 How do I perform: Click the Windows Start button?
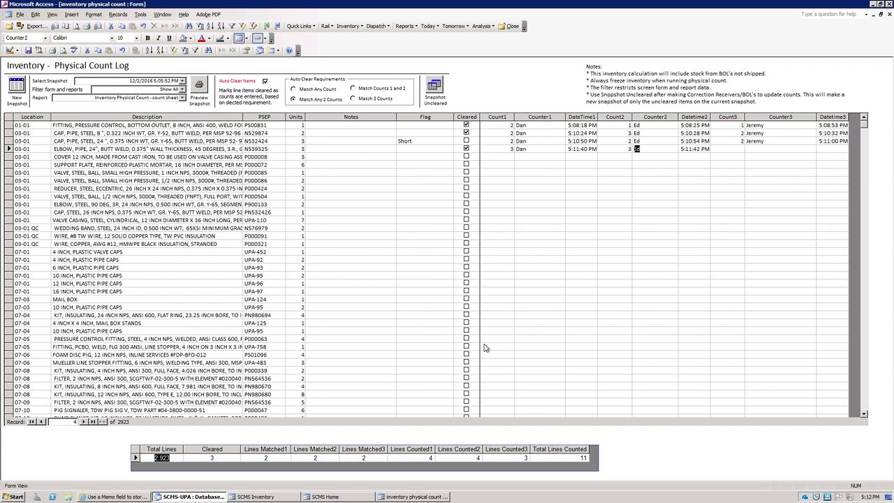tap(13, 497)
